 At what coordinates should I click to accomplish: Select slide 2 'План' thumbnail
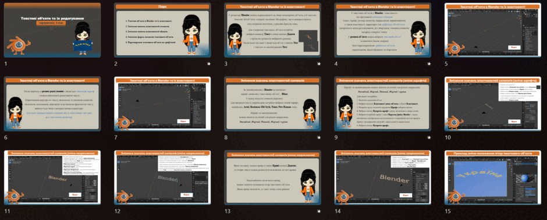[x=162, y=30]
